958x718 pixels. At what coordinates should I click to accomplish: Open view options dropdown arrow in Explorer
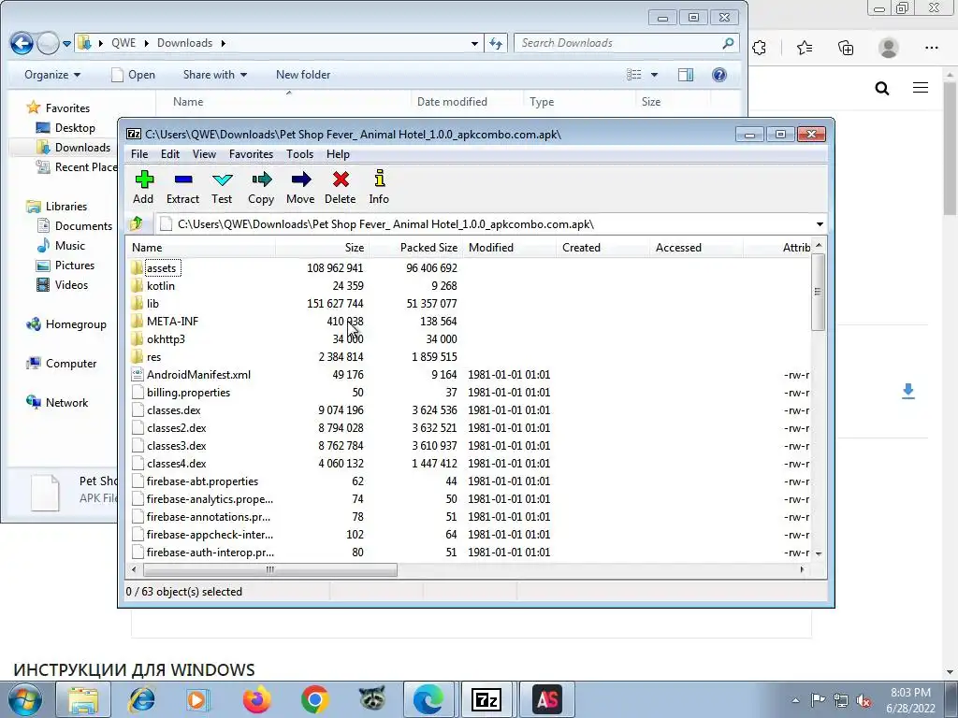(x=654, y=75)
